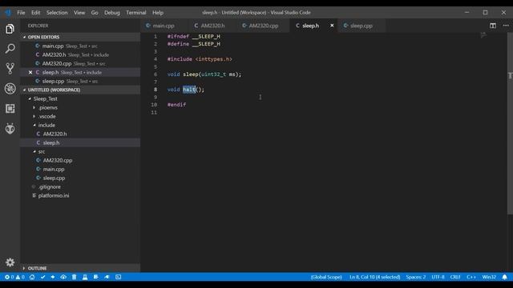
Task: Close the sleep.h editor tab
Action: click(x=332, y=26)
